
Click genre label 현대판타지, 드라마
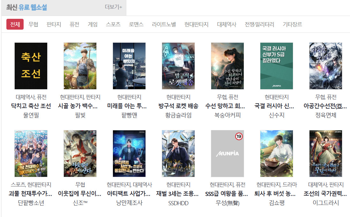277,185
